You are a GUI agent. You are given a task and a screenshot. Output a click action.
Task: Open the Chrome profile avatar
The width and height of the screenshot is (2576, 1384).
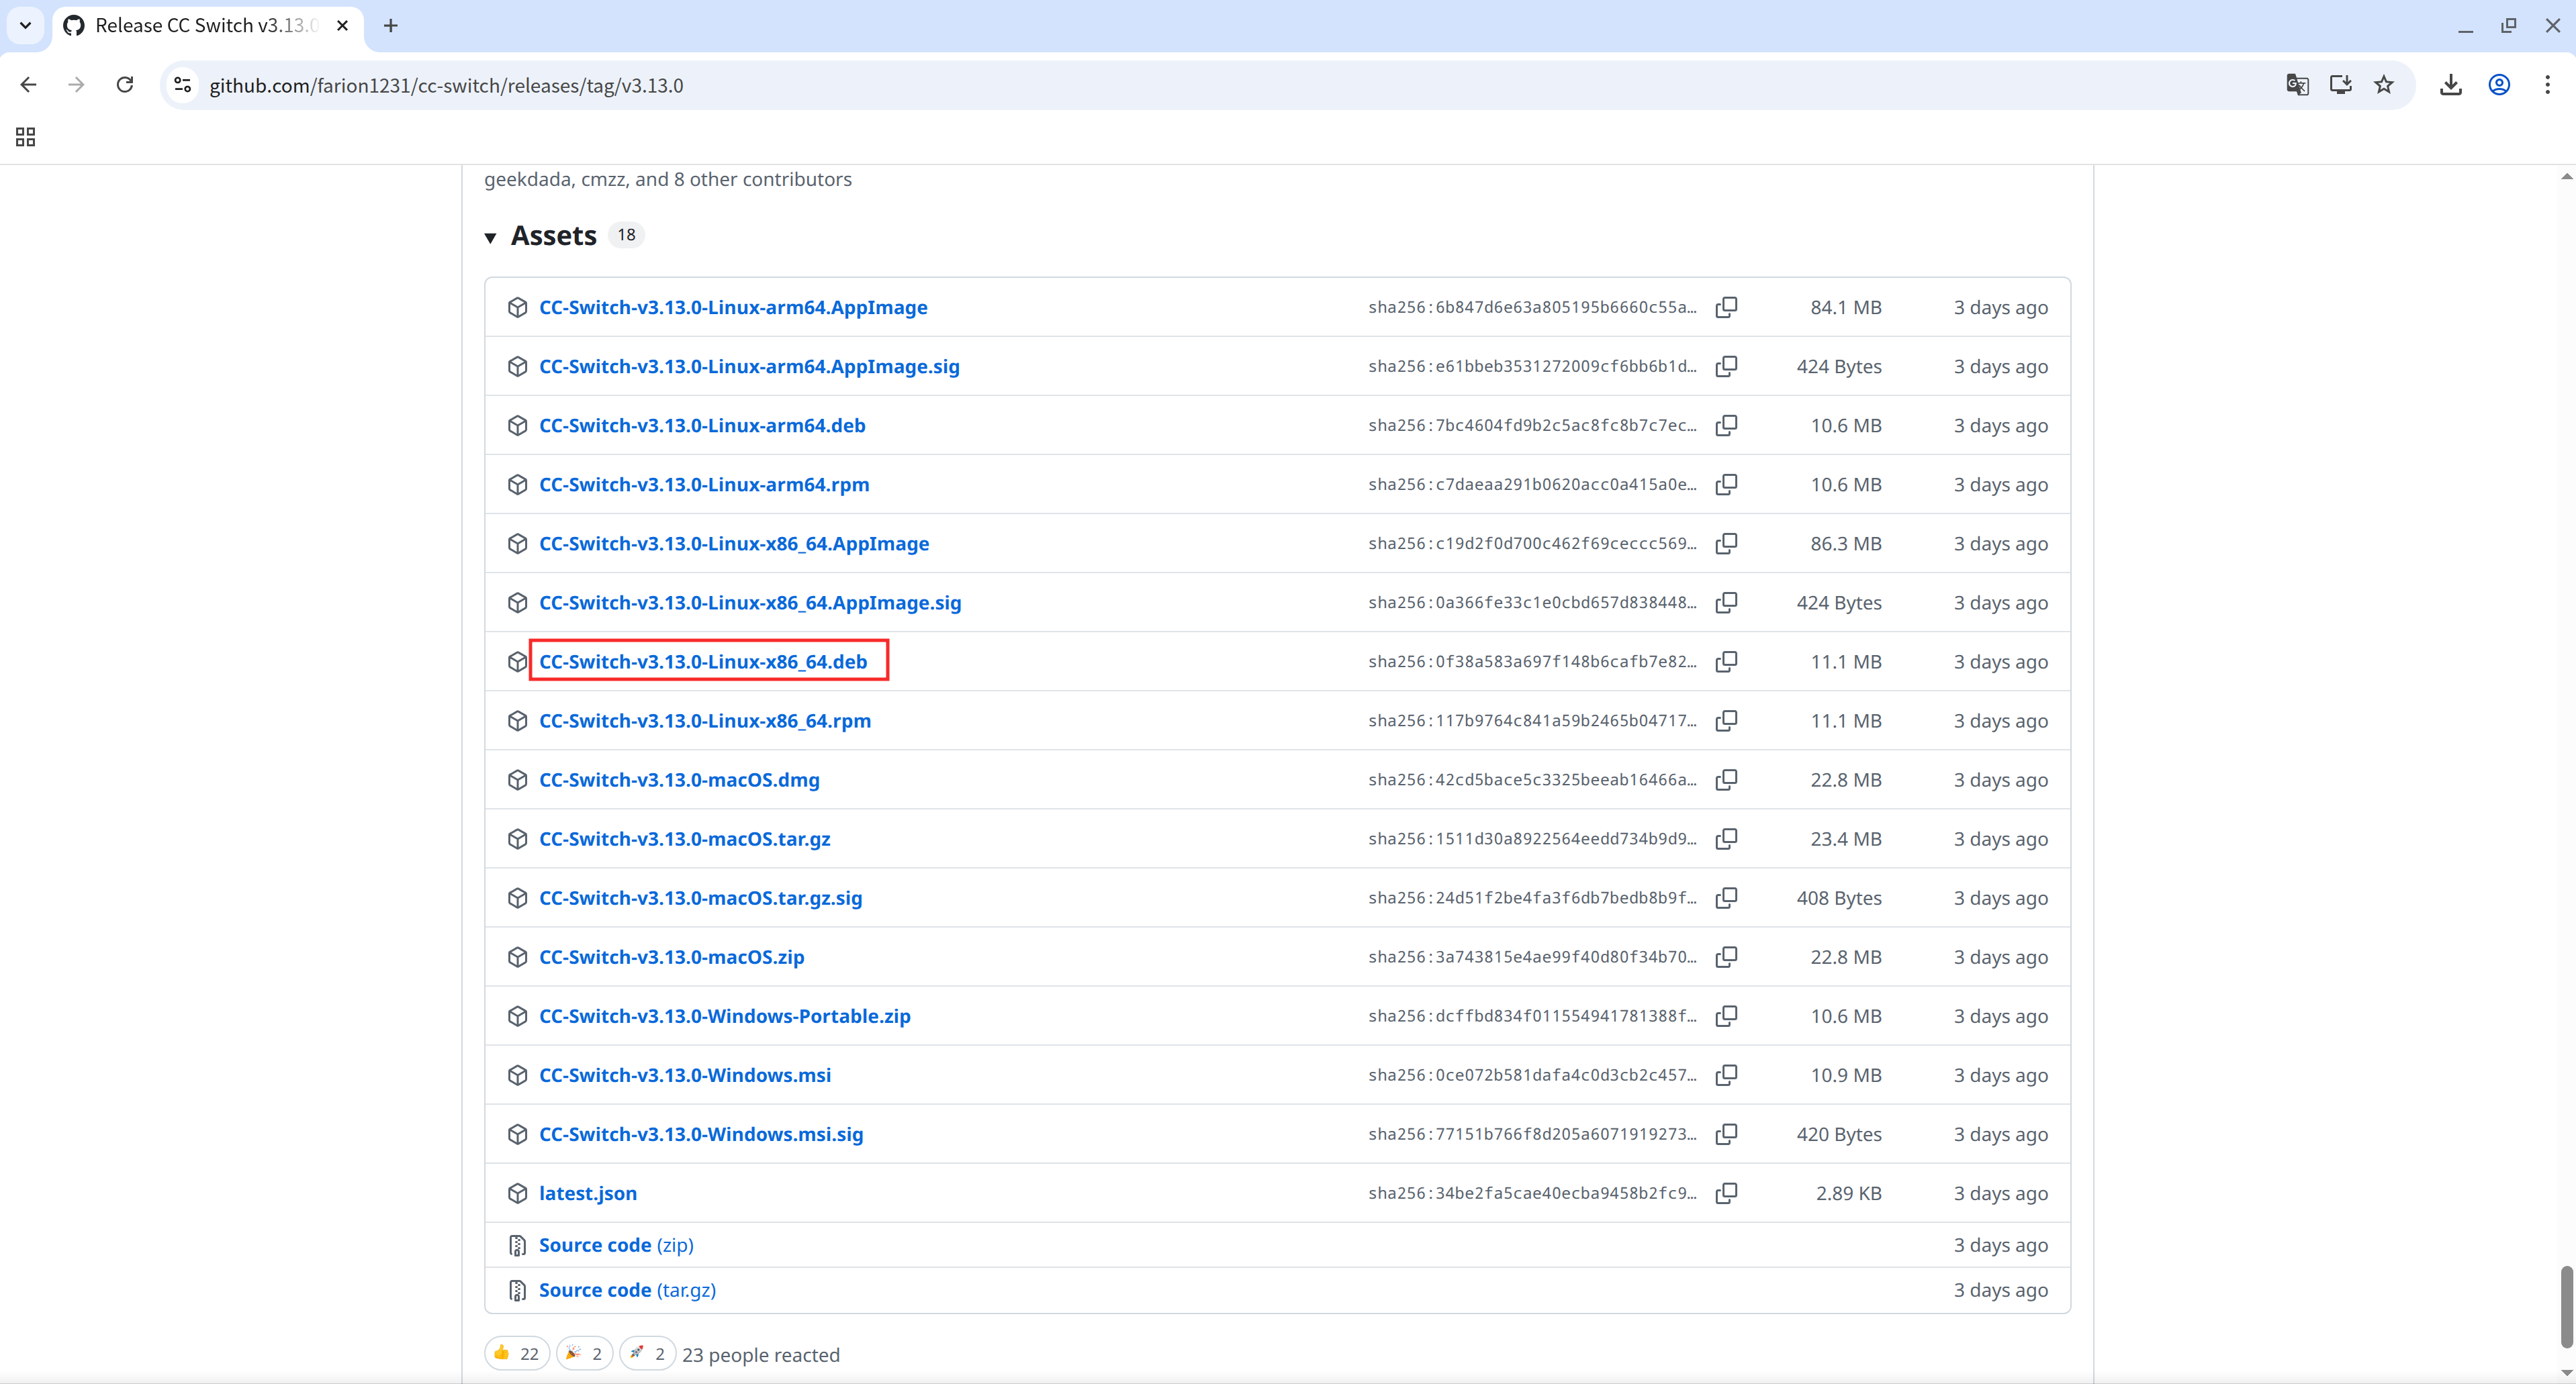pos(2499,85)
